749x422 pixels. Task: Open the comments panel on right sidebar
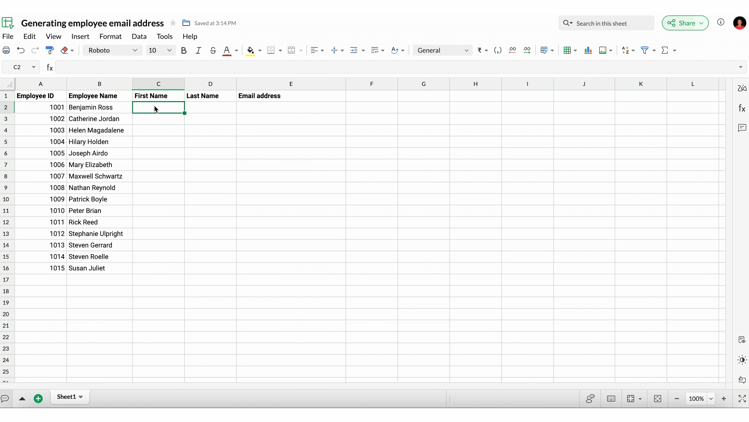pyautogui.click(x=742, y=128)
